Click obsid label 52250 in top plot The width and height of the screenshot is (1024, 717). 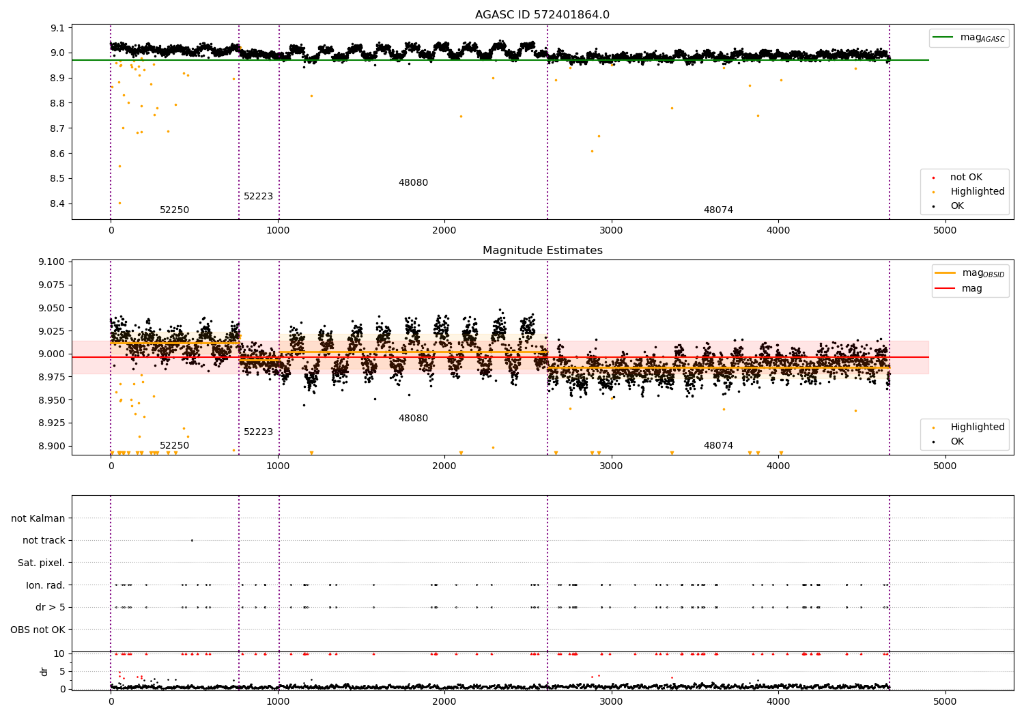174,210
